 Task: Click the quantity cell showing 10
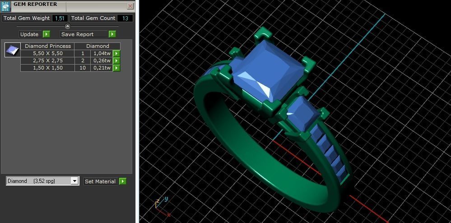83,68
